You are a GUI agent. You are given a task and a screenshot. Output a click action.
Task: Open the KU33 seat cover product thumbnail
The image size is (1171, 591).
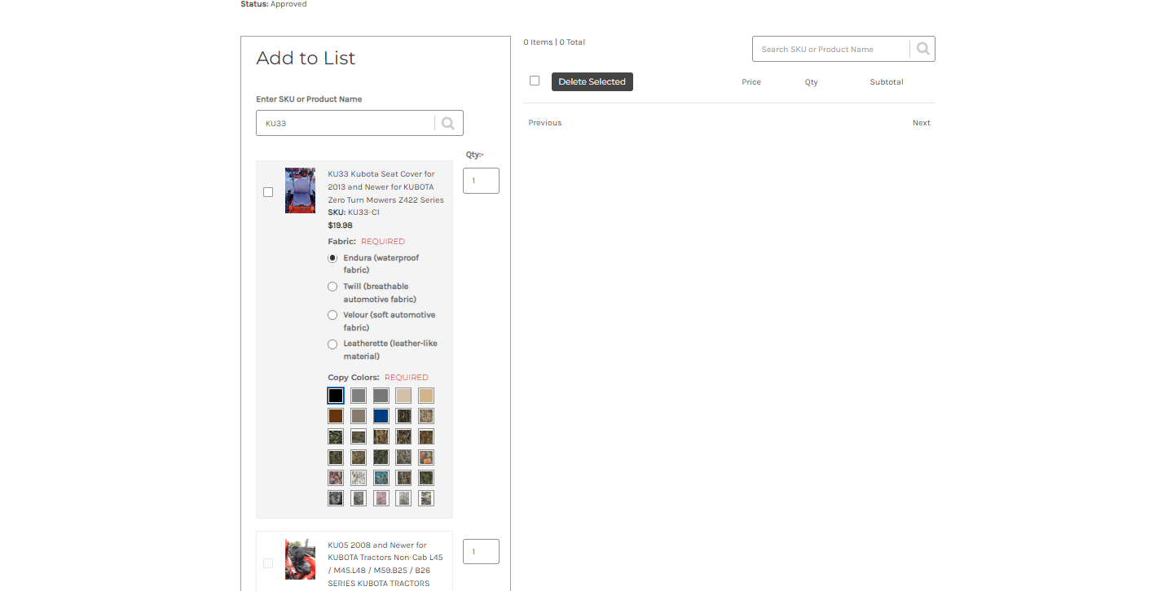point(300,190)
